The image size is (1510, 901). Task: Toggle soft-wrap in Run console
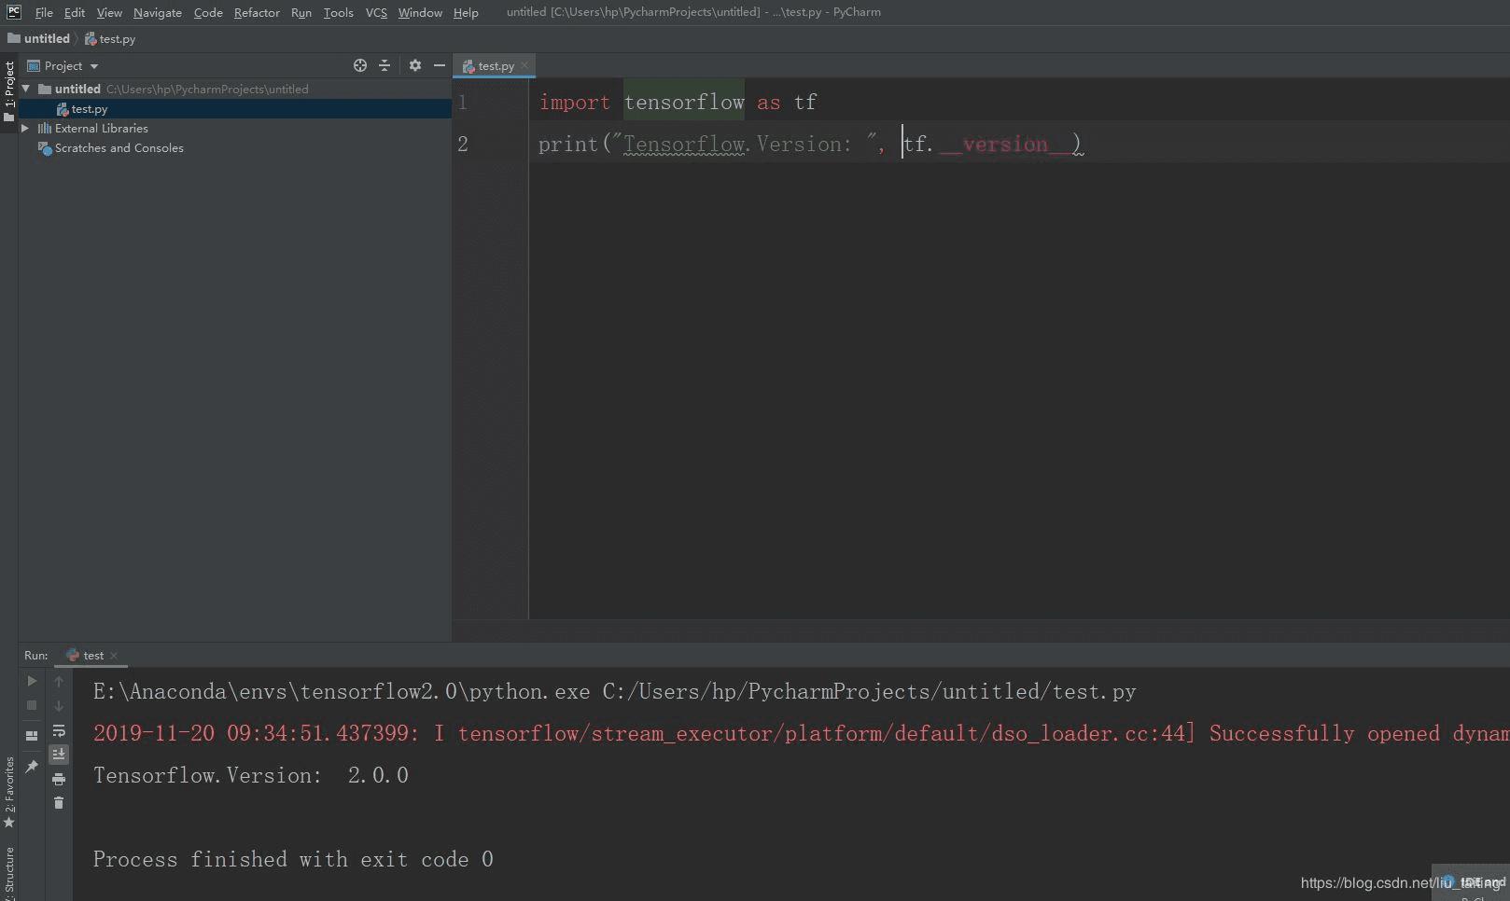(x=59, y=730)
